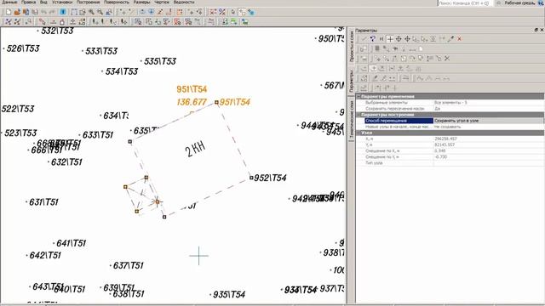Viewport: 545px width, 306px height.
Task: Click the orange star node marker
Action: tap(157, 201)
